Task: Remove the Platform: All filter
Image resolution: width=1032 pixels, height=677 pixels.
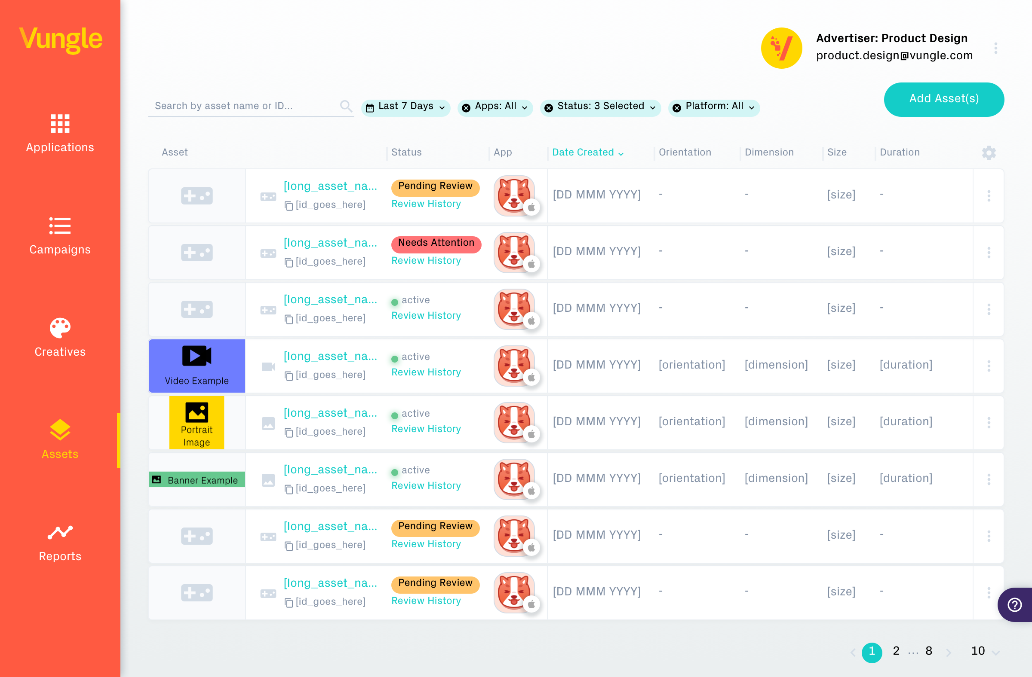Action: point(676,108)
